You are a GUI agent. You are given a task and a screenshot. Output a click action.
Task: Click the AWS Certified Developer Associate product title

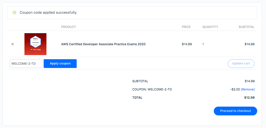coord(103,44)
